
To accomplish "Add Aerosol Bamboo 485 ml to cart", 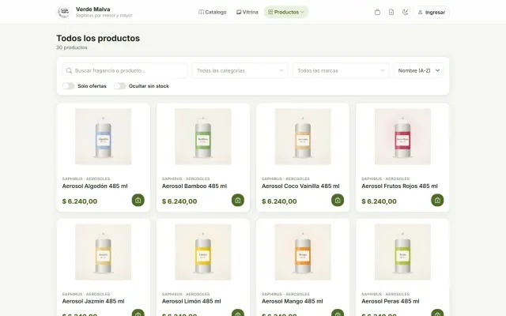I will click(238, 200).
